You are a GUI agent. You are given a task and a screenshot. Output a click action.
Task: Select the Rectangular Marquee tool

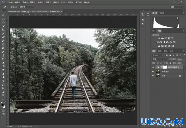pos(3,19)
